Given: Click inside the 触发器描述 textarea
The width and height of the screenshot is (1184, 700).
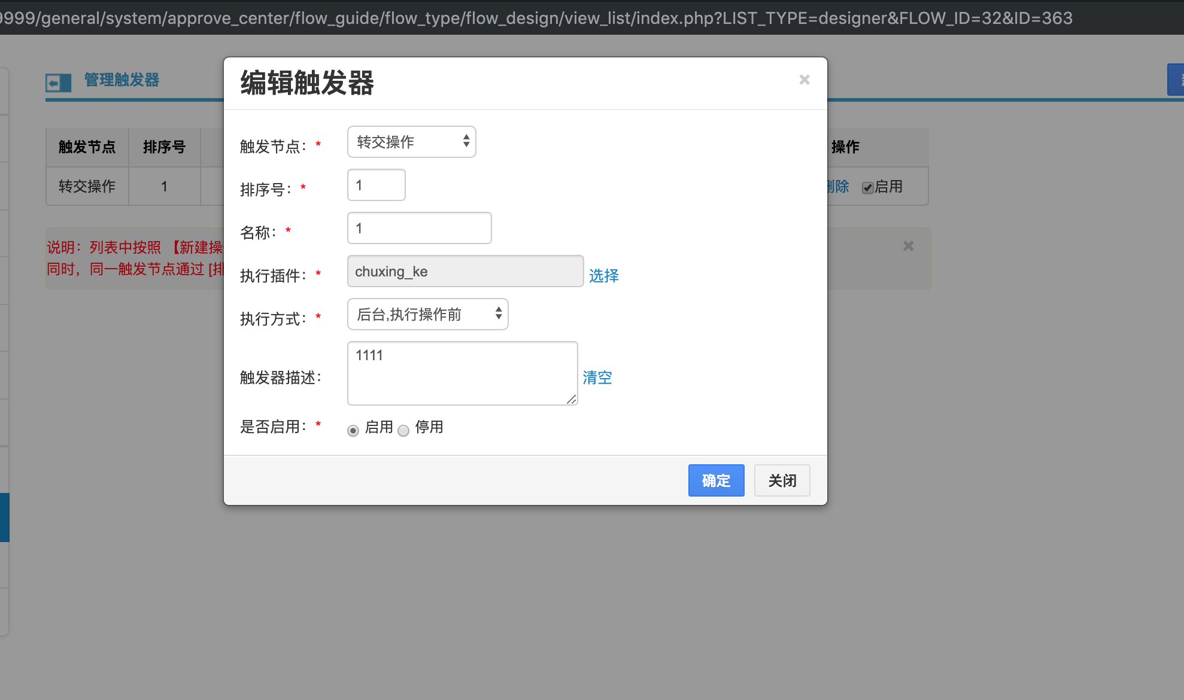Looking at the screenshot, I should (462, 373).
